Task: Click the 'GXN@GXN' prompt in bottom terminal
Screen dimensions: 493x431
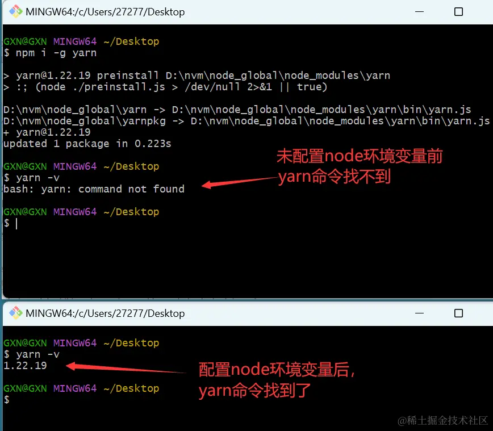Action: tap(24, 342)
